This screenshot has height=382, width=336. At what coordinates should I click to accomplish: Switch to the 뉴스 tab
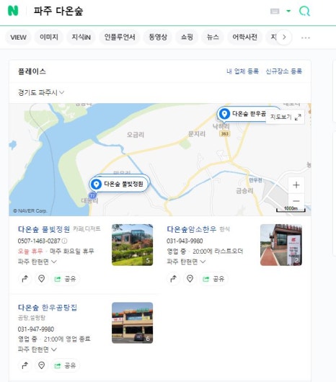click(213, 37)
